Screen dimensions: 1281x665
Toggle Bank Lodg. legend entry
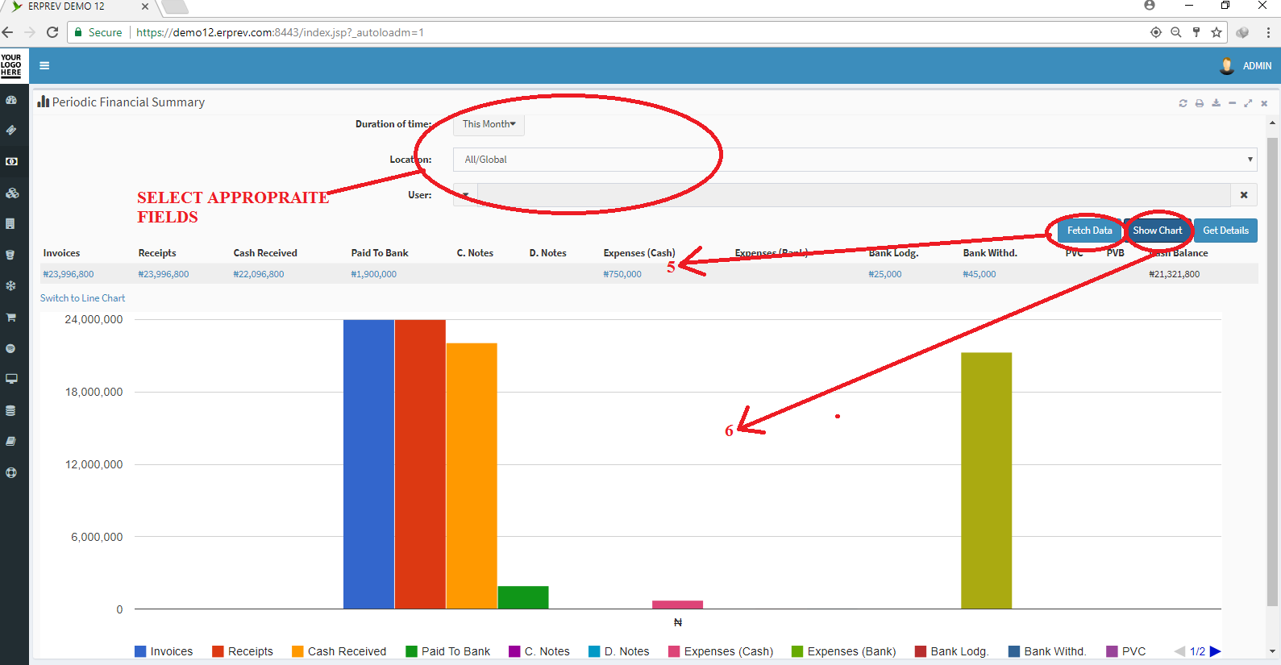coord(952,651)
